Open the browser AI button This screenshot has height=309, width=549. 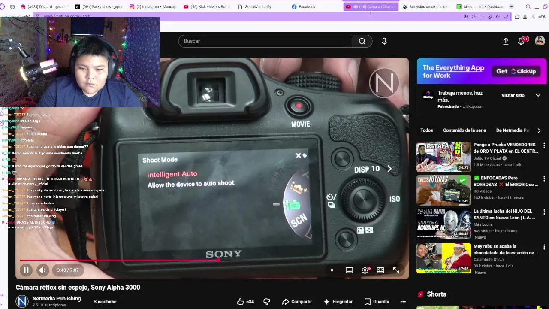543,17
